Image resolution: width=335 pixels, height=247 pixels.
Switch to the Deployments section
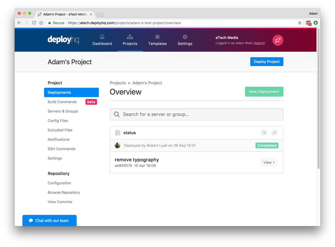(x=59, y=92)
